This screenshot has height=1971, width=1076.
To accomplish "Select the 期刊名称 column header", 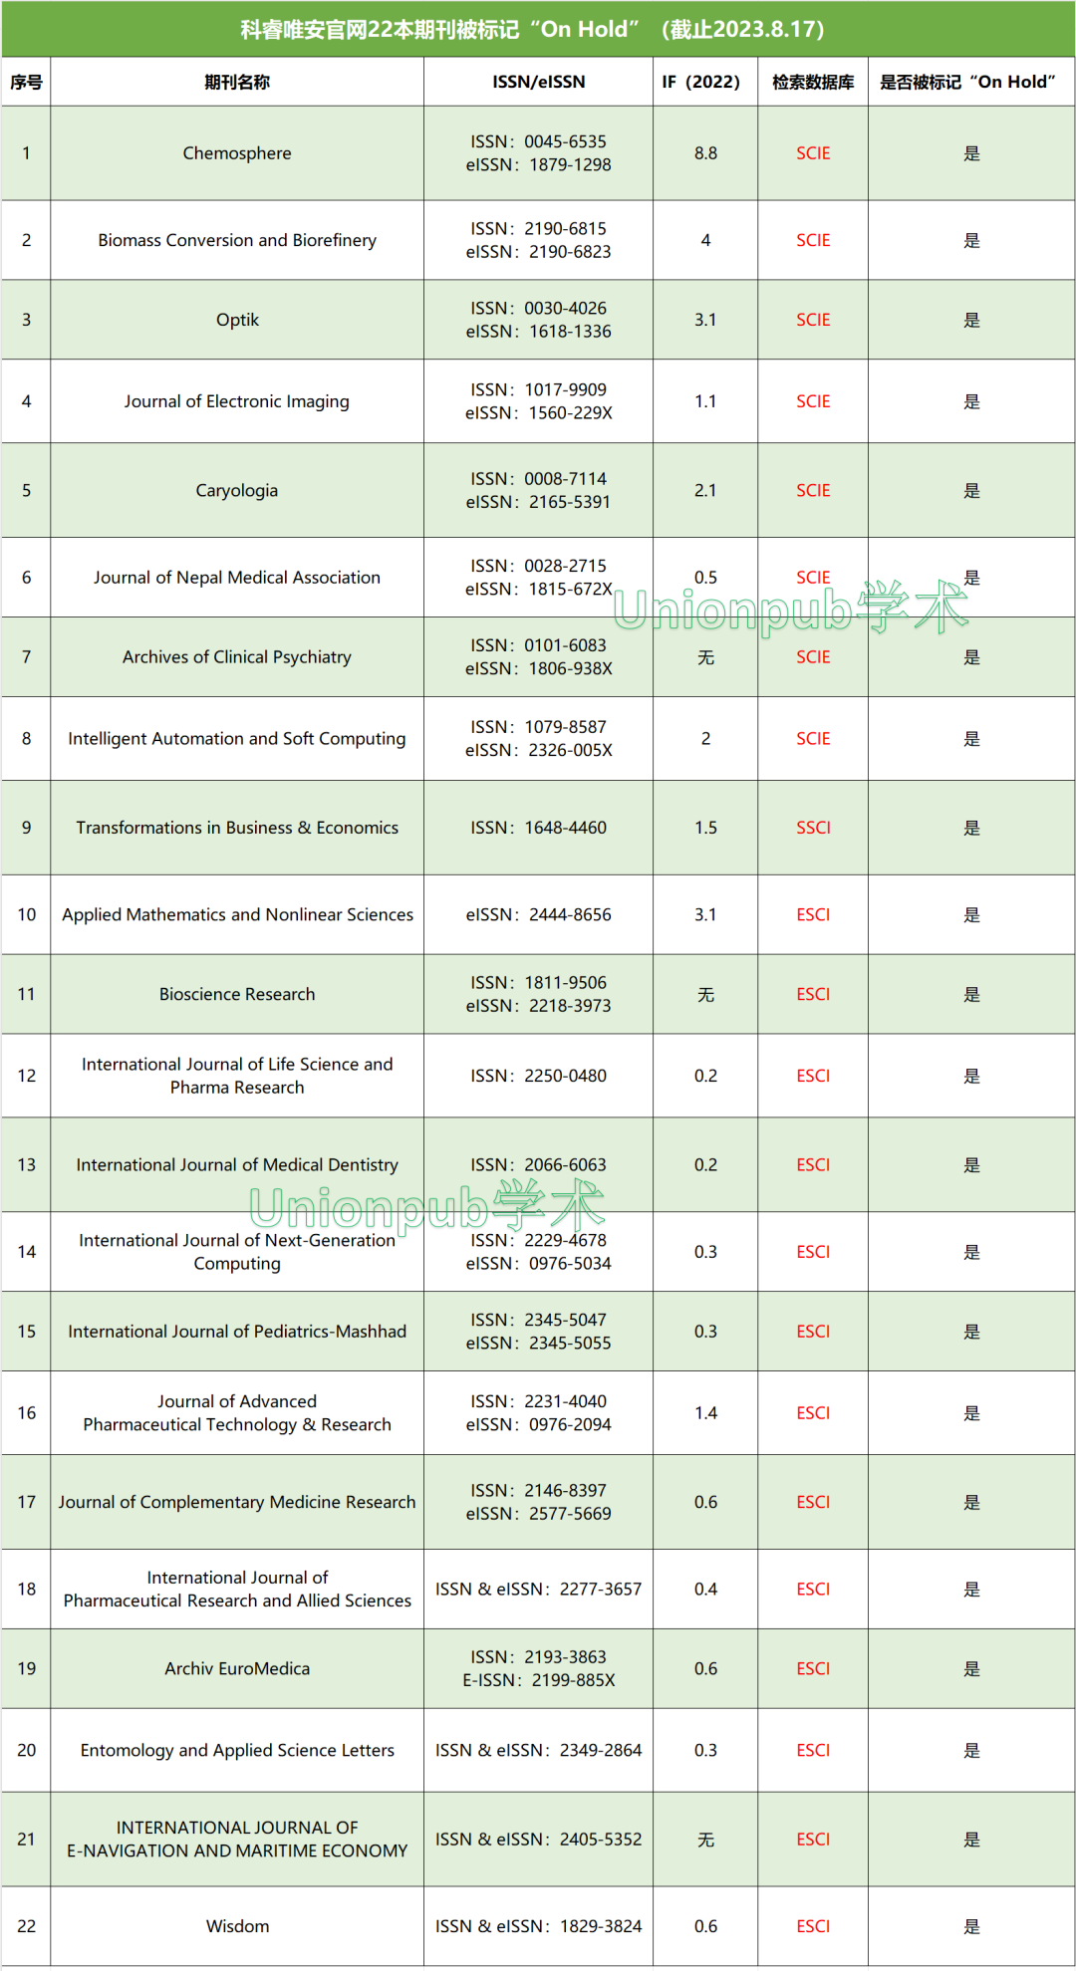I will (x=237, y=82).
